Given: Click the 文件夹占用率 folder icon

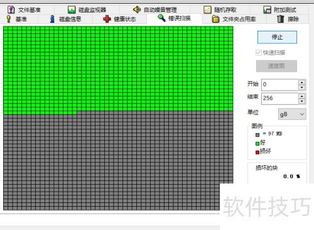Looking at the screenshot, I should (x=215, y=19).
